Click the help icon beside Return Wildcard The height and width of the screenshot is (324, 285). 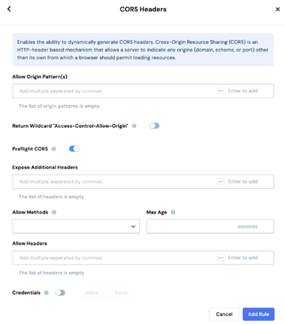(x=134, y=126)
